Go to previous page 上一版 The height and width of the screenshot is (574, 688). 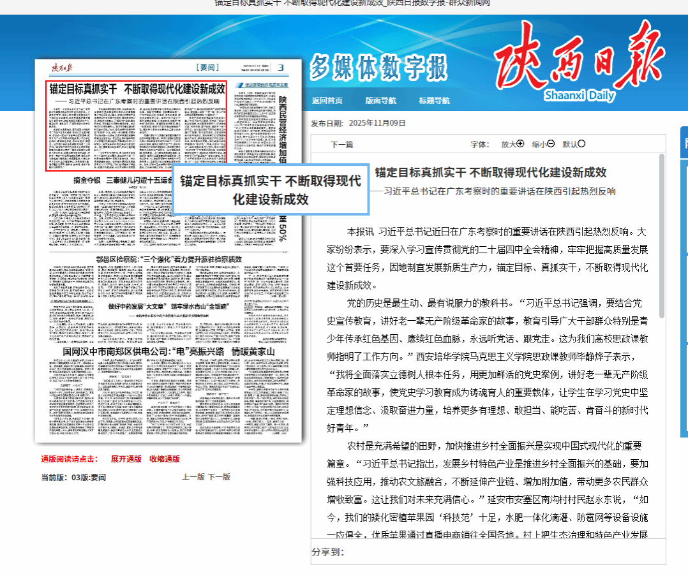[x=193, y=476]
